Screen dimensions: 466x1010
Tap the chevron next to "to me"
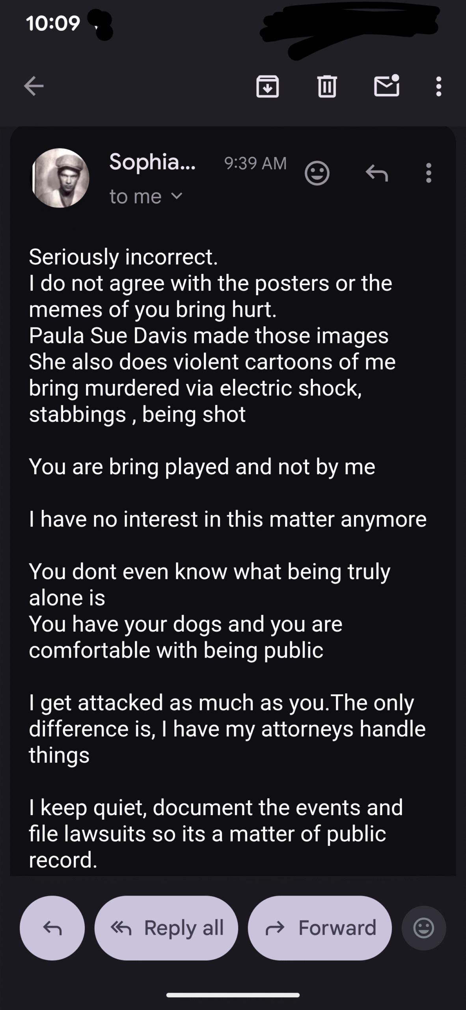coord(177,196)
